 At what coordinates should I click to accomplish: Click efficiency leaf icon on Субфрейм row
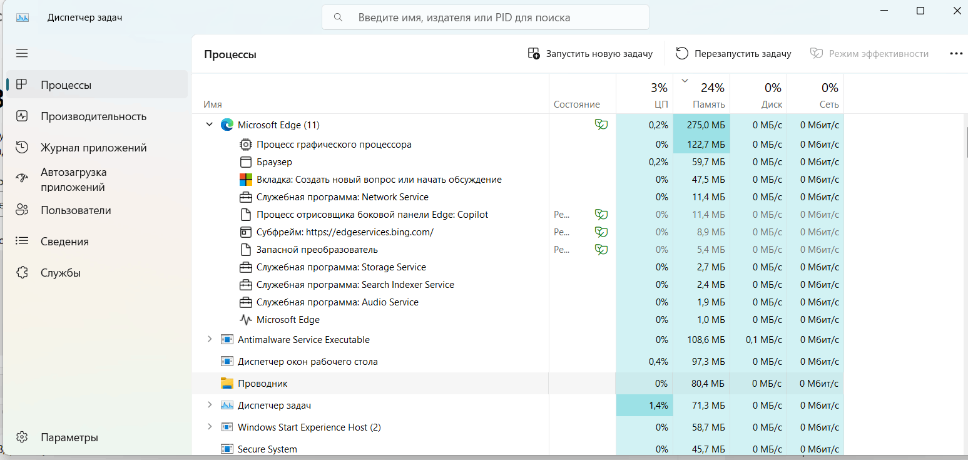click(601, 232)
